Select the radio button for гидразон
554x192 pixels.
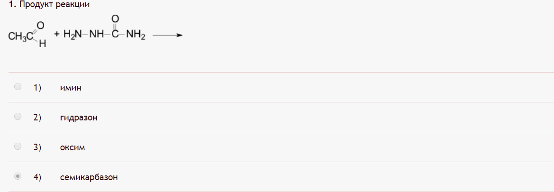[18, 116]
